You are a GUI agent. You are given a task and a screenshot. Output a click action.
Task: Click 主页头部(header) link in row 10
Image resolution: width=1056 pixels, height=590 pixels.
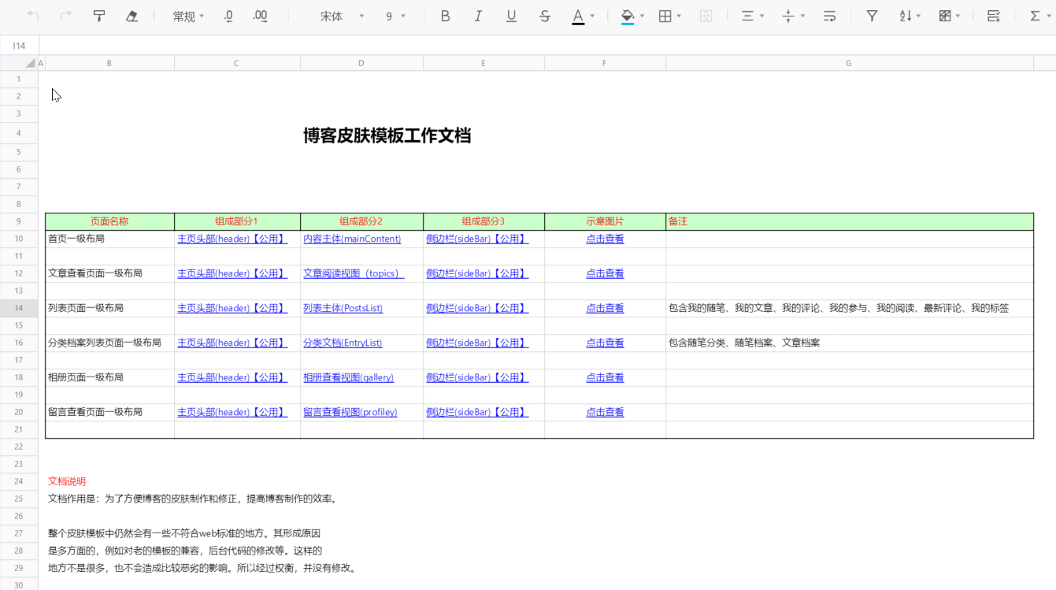pyautogui.click(x=232, y=239)
